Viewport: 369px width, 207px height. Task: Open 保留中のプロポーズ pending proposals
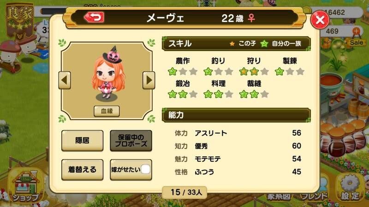131,141
